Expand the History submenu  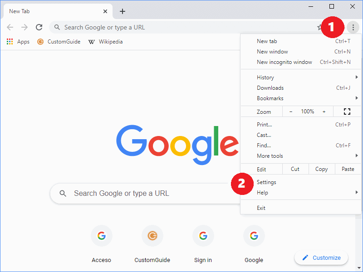(x=300, y=78)
